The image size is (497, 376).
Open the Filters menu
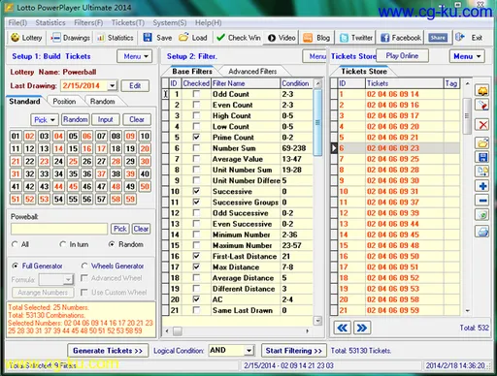coord(88,22)
